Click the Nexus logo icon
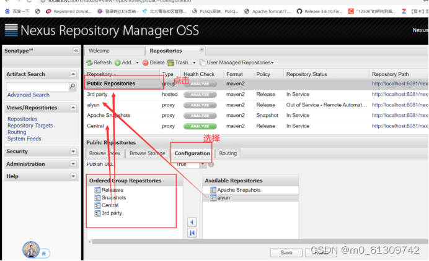 click(x=11, y=30)
